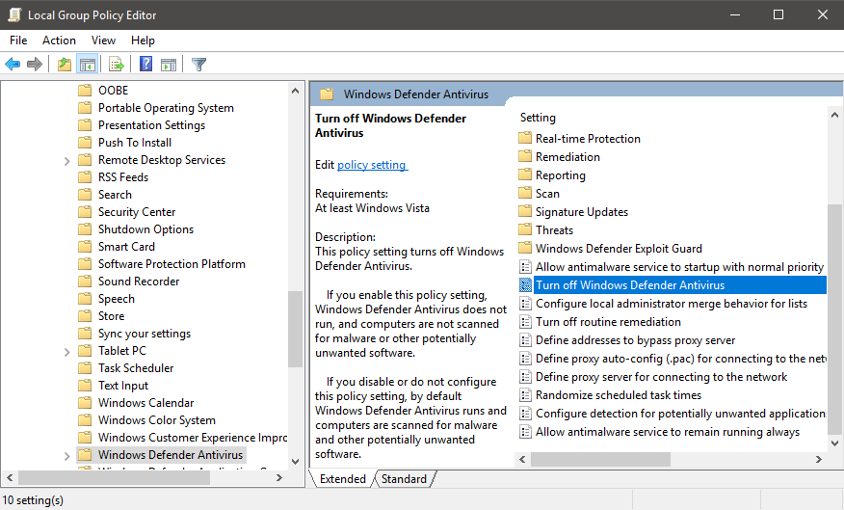Click the Security Center folder icon in tree

click(x=85, y=212)
